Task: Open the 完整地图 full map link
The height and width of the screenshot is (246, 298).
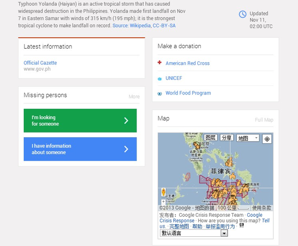Action: (x=179, y=227)
